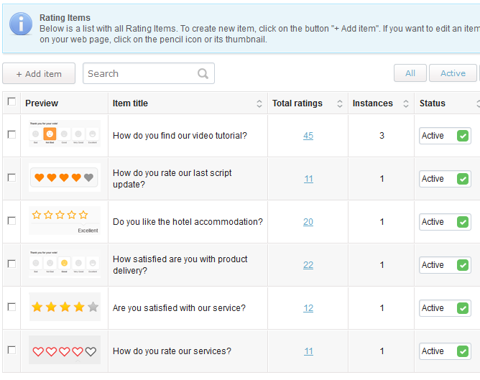Screen dimensions: 480x380
Task: Click the blue info icon
Action: [21, 24]
